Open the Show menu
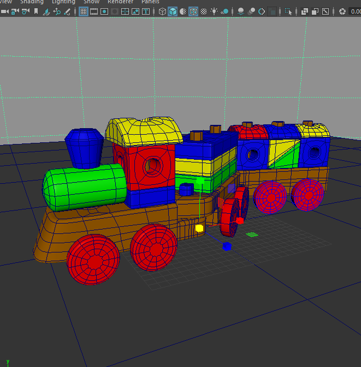361x367 pixels. pyautogui.click(x=91, y=2)
